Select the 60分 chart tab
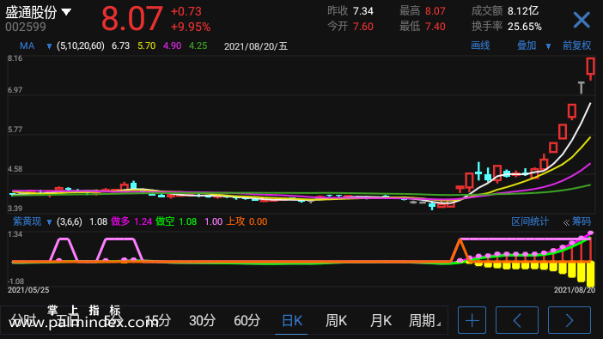Screen dimensions: 603x339 click(x=247, y=321)
